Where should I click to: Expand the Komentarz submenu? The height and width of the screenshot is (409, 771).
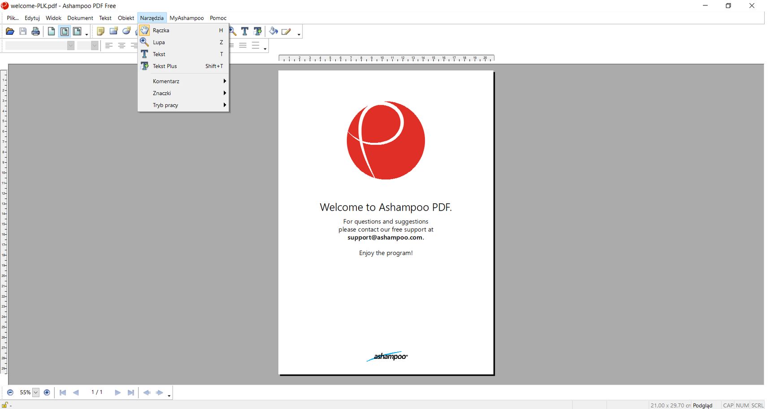(183, 81)
